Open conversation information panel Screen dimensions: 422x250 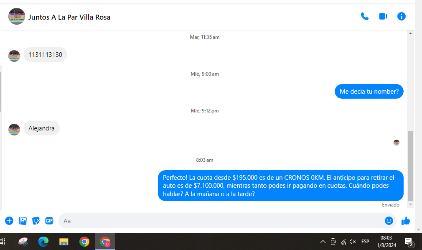(x=401, y=17)
